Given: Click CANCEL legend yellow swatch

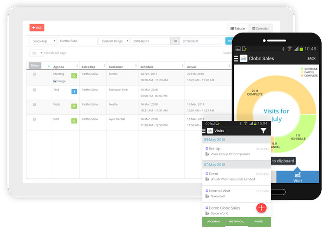Looking at the screenshot, I should click(302, 72).
